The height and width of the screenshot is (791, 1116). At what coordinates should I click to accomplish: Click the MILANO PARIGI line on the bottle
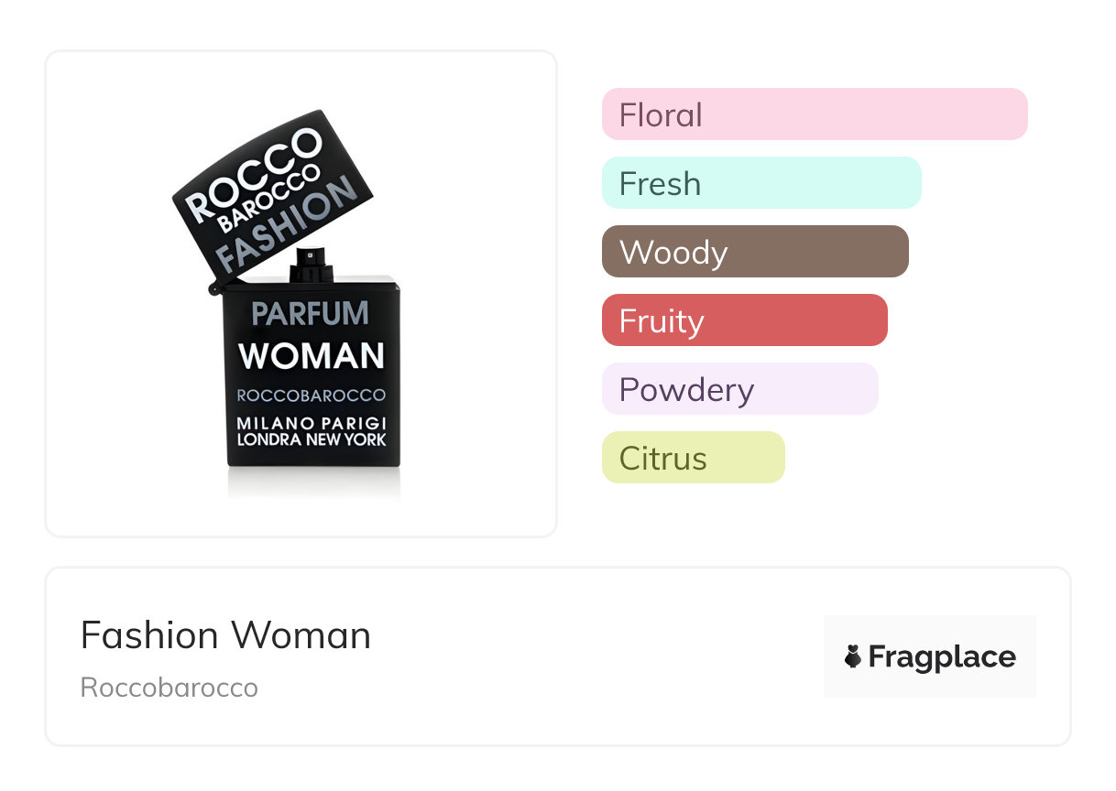pyautogui.click(x=312, y=423)
